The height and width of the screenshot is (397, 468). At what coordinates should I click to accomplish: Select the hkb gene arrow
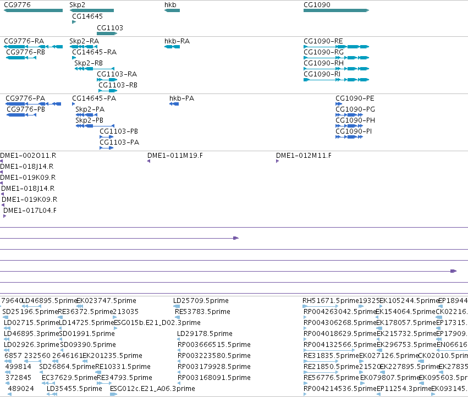[172, 10]
